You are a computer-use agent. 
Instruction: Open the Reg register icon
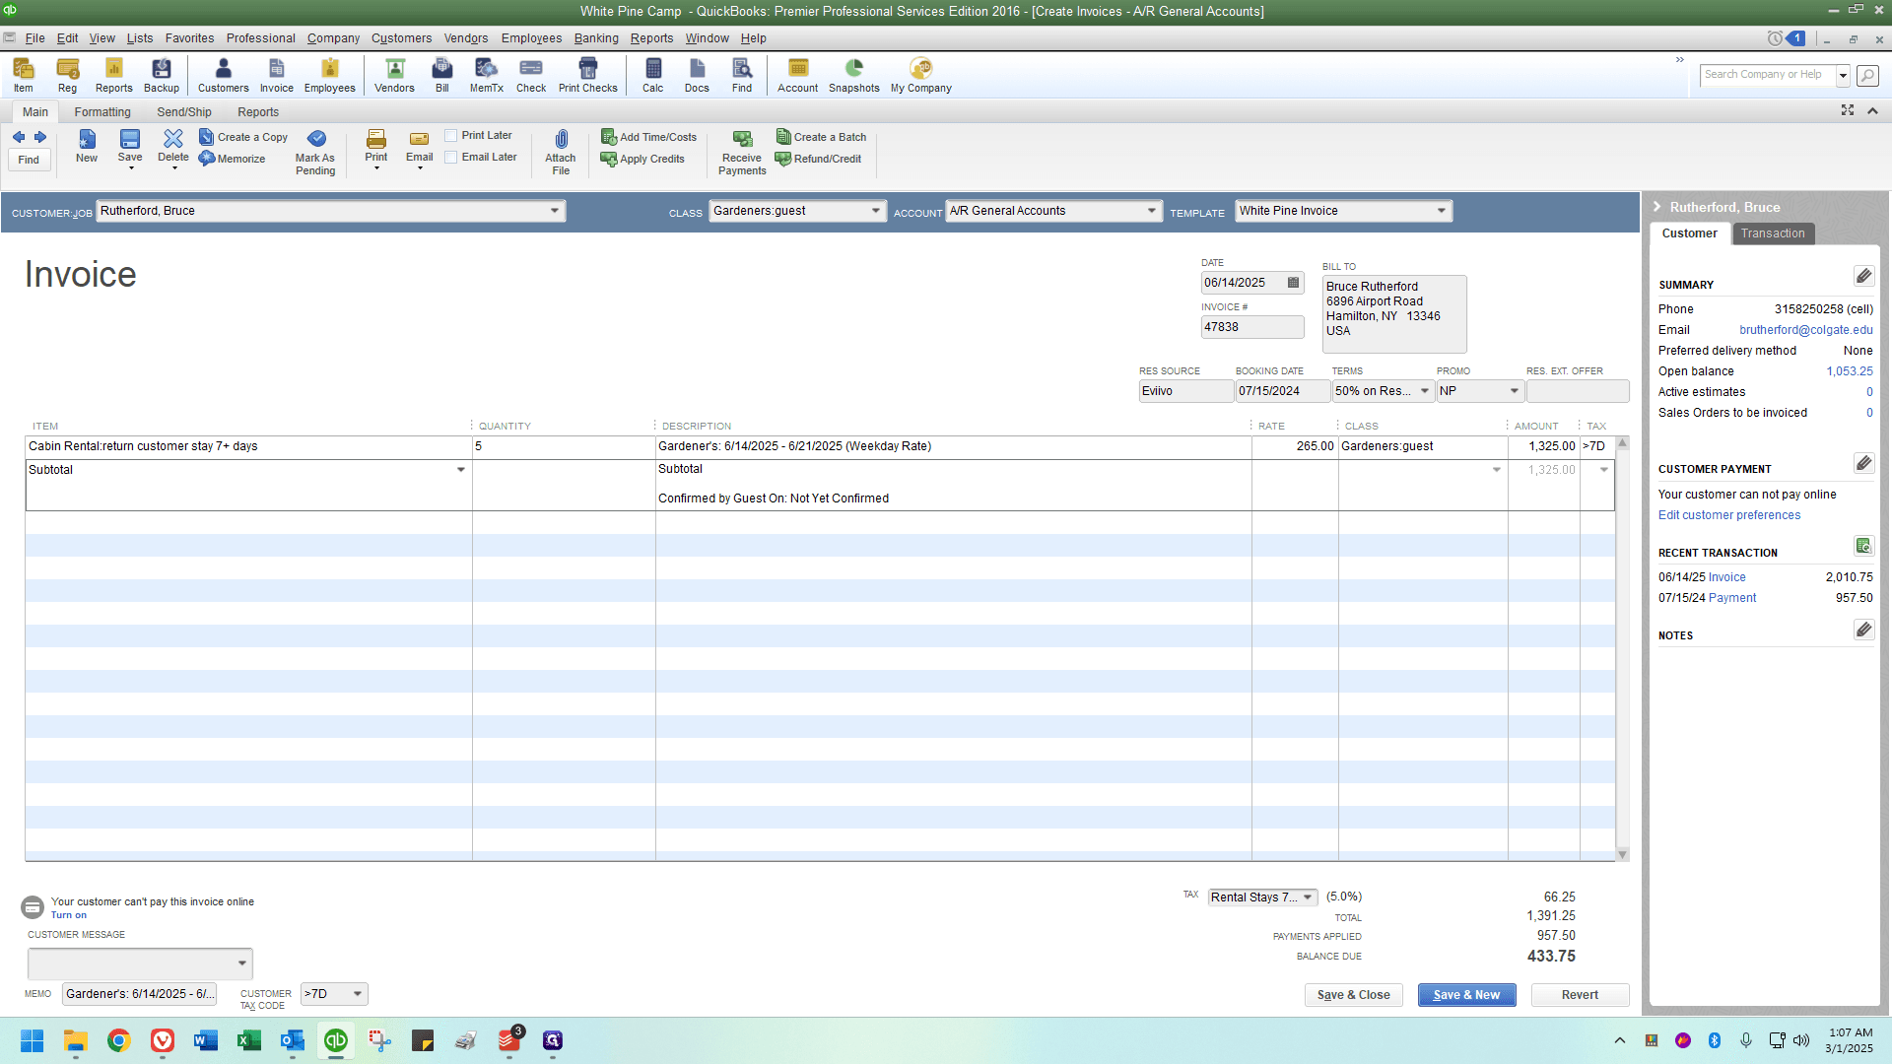[67, 75]
